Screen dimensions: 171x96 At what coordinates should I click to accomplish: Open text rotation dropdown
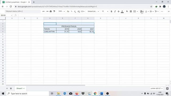157,11
